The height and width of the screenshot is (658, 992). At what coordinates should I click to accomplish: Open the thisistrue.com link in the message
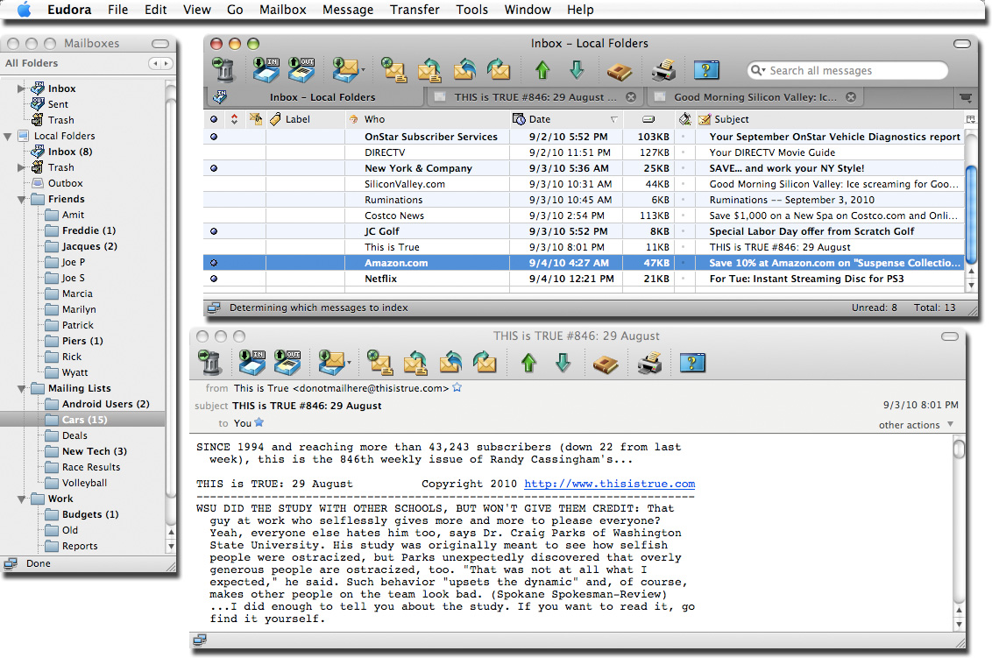[609, 484]
